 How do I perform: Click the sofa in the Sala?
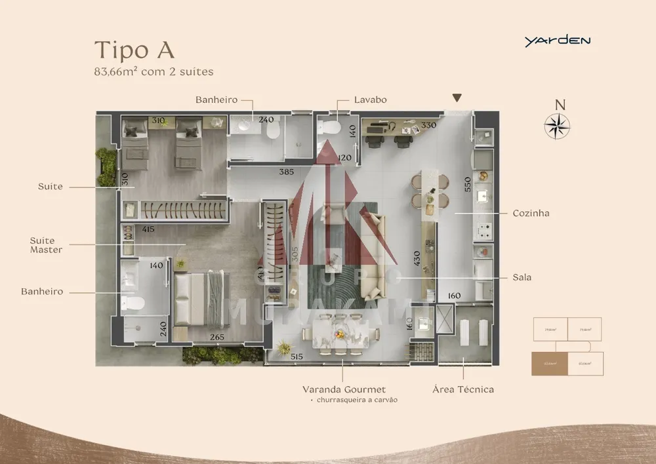[x=373, y=256]
